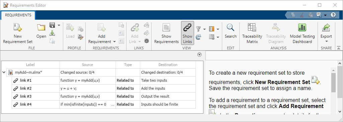Sort by the Destination column header
343x122 pixels.
(168, 65)
